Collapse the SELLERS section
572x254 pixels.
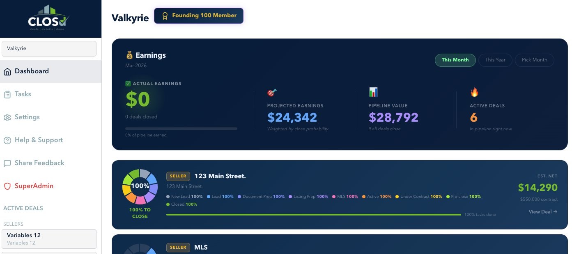tap(13, 224)
